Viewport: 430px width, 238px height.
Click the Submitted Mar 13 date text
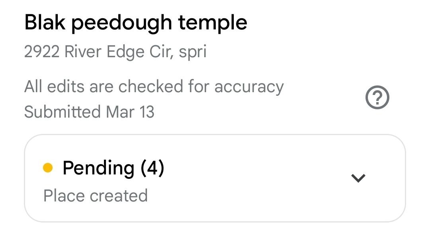89,112
